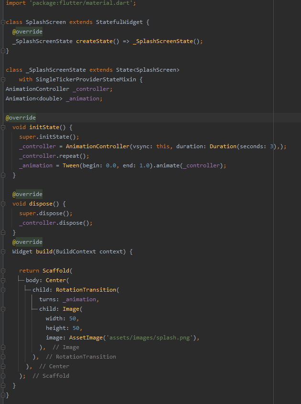Click the 'this' keyword

click(x=163, y=146)
